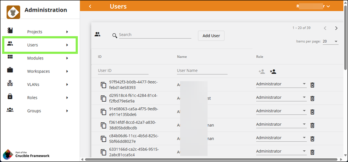Open role dropdown for user c84b06d6
The height and width of the screenshot is (162, 348).
click(x=281, y=138)
